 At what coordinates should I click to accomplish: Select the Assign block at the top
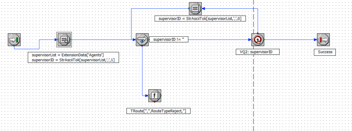195,8
